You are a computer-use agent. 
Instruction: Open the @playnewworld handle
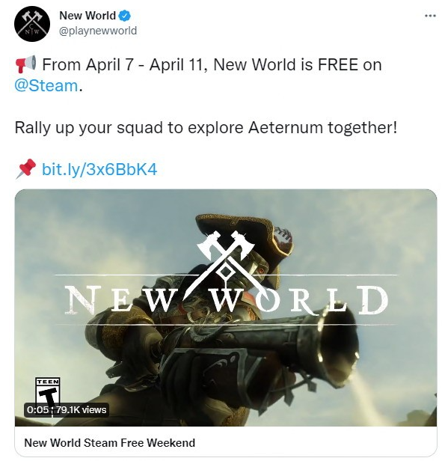coord(98,31)
